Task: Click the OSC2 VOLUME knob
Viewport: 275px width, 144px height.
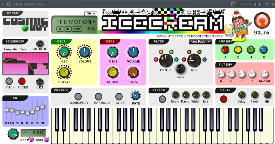Action: [x=133, y=52]
